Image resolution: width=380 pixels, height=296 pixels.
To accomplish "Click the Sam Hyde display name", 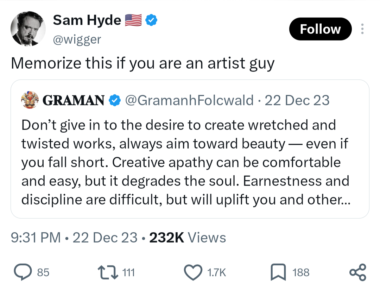I will click(87, 20).
